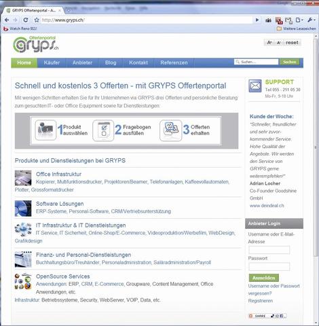Viewport: 319px width, 326px height.
Task: Click the step 2 Fragebogen ausfüllen checklist icon
Action: [x=103, y=130]
